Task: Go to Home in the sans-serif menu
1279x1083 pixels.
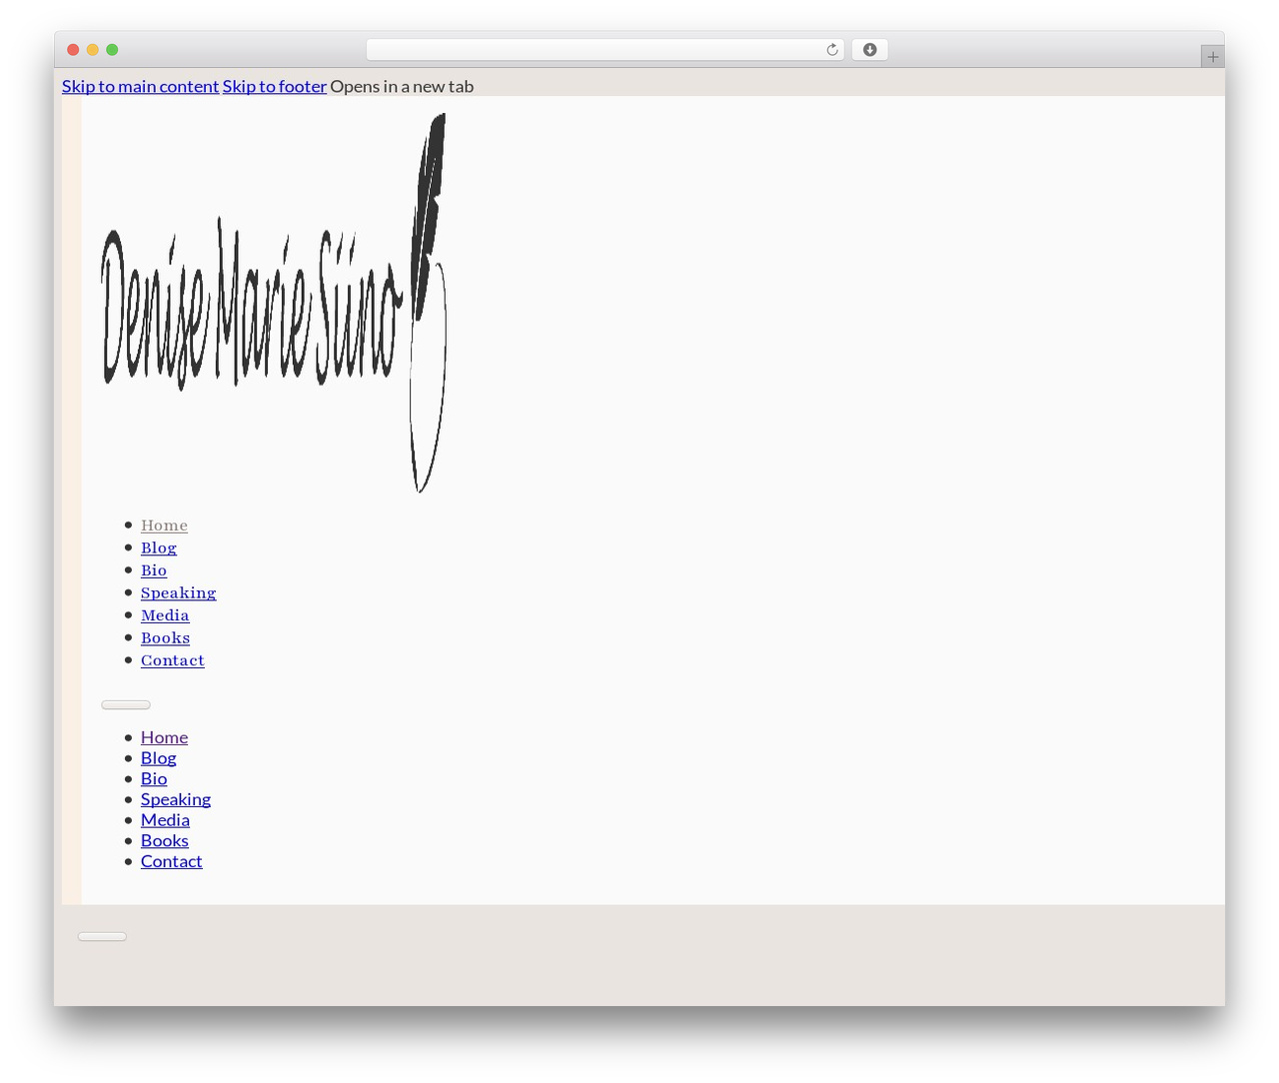Action: (164, 737)
